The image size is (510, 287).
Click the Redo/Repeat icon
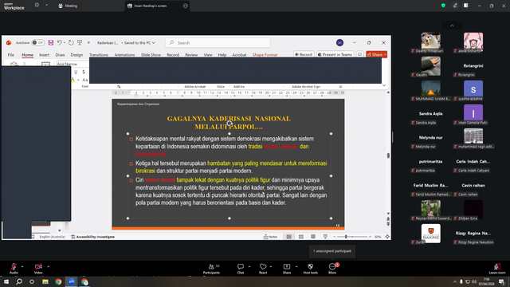pos(71,42)
